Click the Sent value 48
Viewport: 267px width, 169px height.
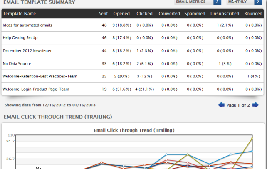coord(104,25)
